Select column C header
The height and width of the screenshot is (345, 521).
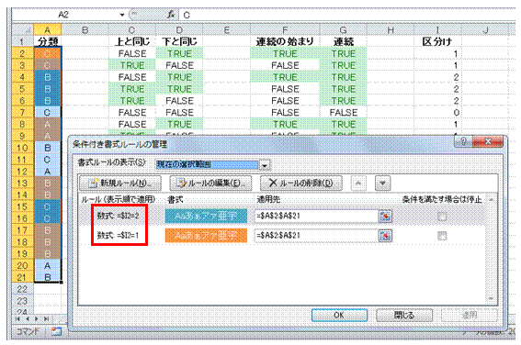132,30
